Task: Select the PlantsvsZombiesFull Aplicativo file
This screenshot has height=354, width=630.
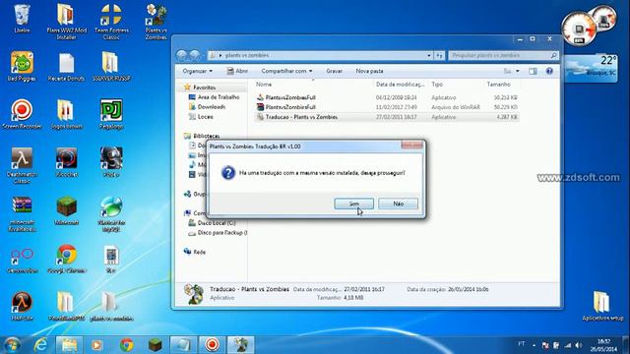Action: [x=387, y=97]
